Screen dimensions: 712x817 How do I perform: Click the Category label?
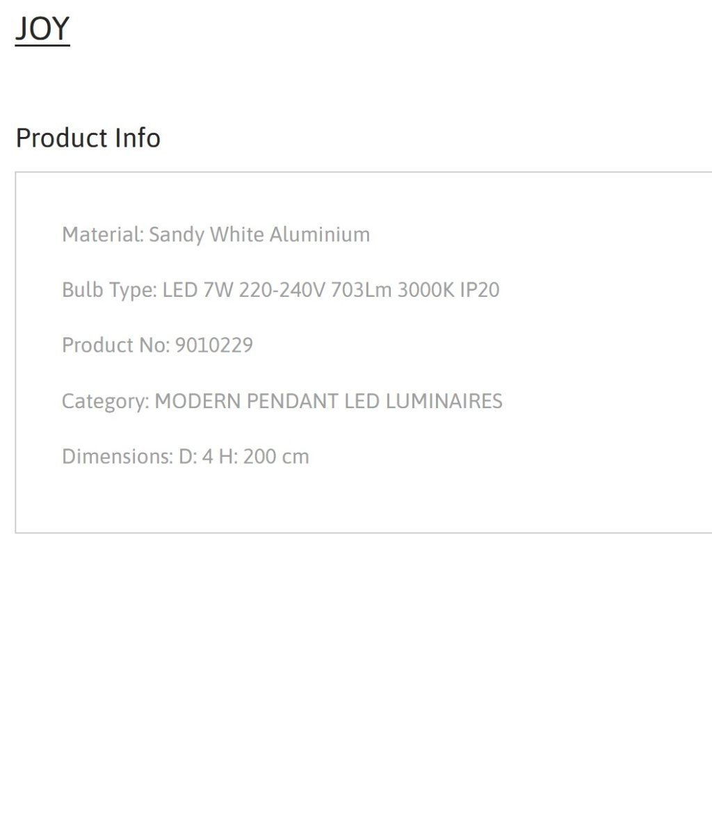pyautogui.click(x=106, y=401)
